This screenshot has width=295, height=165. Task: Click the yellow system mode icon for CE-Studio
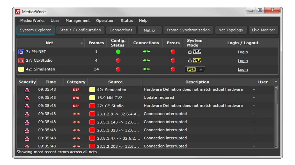point(197,60)
